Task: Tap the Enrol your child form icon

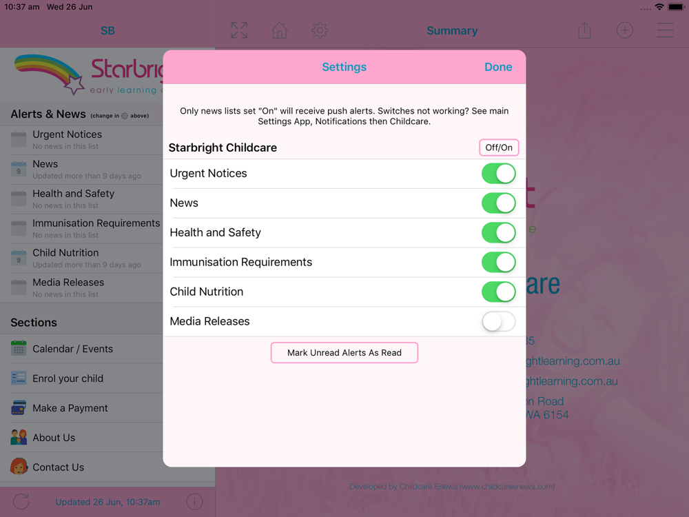Action: (x=19, y=378)
